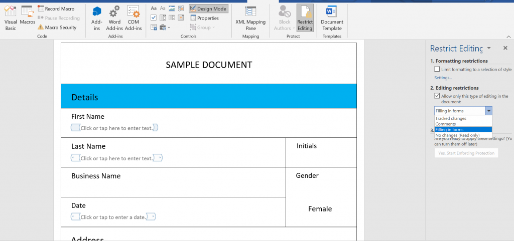Toggle Design Mode off

tap(208, 9)
